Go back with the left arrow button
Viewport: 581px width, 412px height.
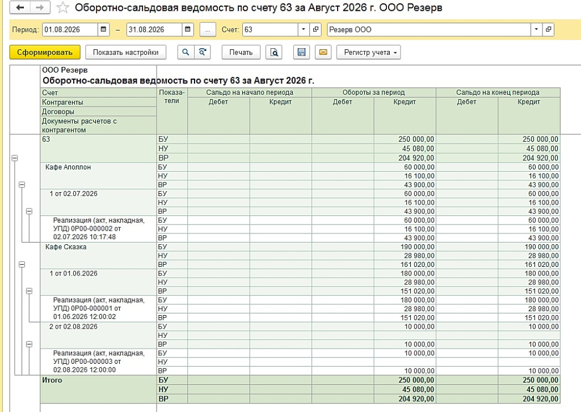point(20,7)
